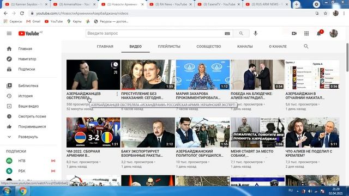Switch to СООБЩЕСТВО channel tab

208,46
